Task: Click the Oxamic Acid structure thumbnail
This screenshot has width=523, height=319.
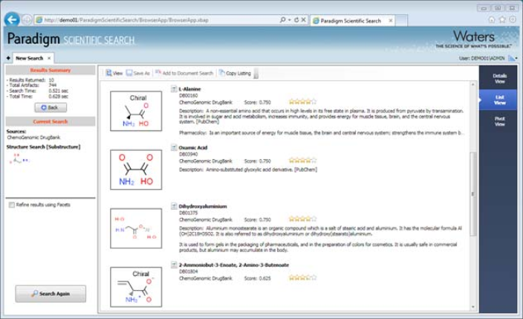Action: tap(136, 170)
